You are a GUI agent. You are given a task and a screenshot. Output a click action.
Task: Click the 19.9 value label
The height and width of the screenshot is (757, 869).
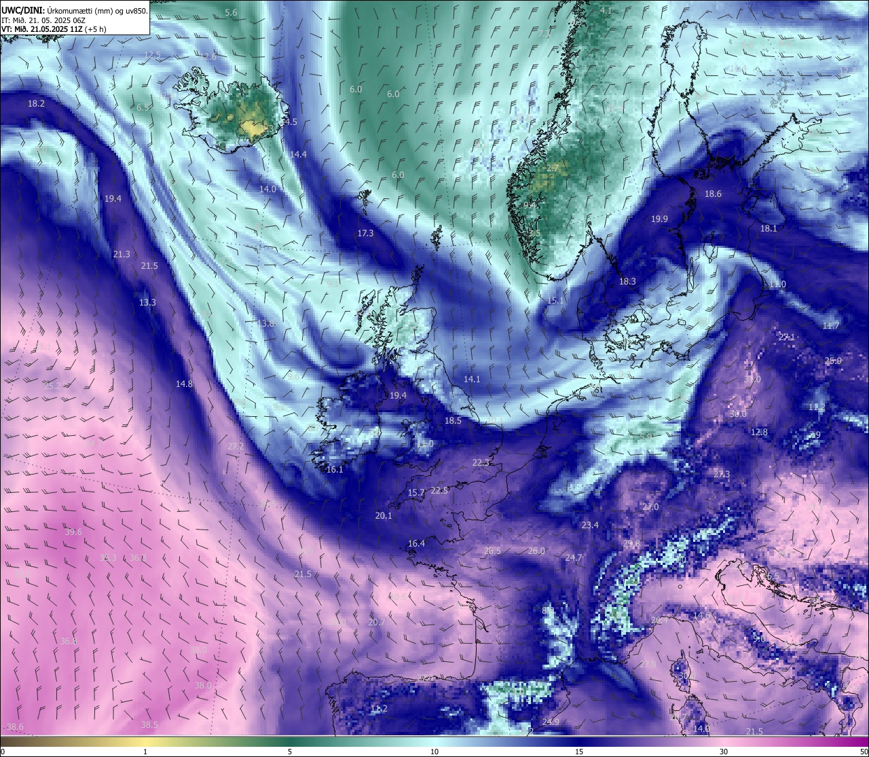tap(659, 219)
